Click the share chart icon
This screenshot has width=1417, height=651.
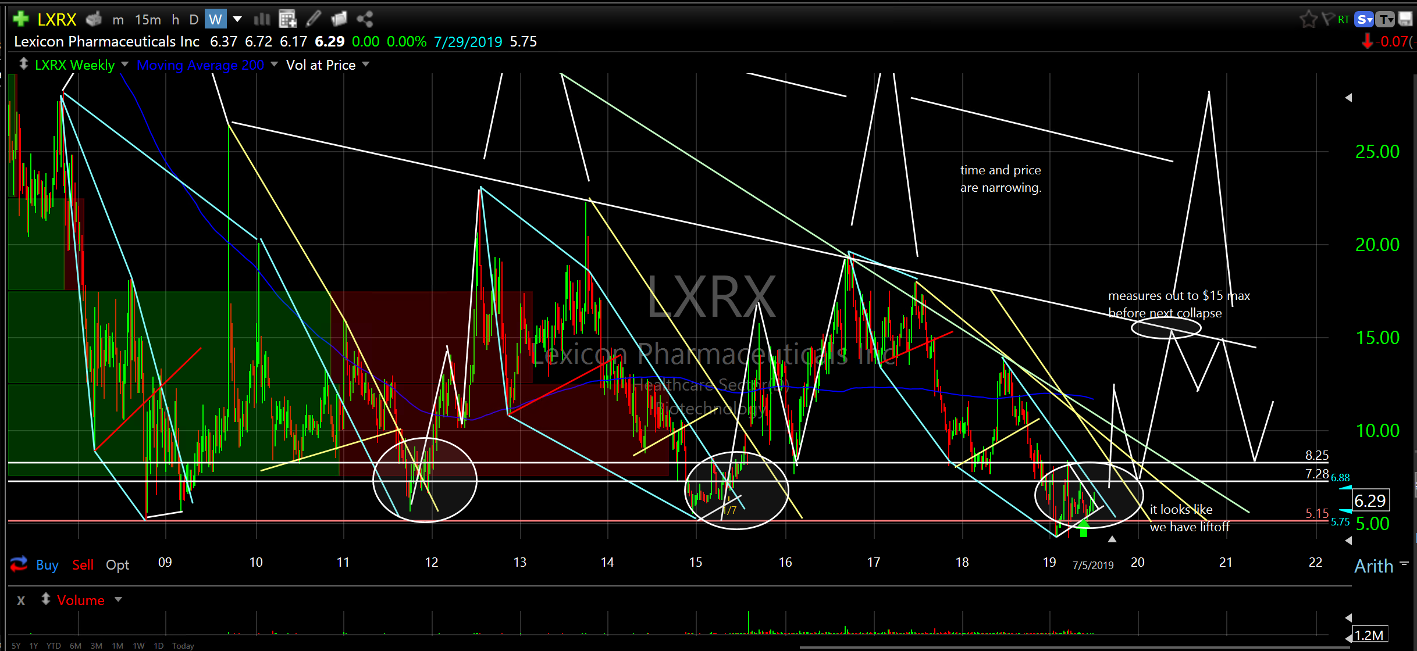click(x=365, y=19)
